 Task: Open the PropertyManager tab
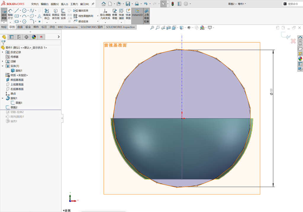tap(12, 37)
